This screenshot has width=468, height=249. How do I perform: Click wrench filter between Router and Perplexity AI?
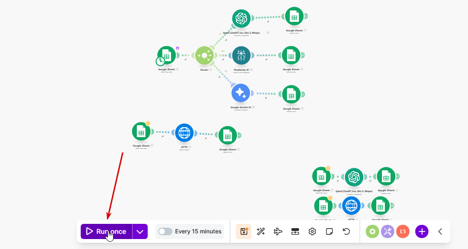pyautogui.click(x=223, y=59)
